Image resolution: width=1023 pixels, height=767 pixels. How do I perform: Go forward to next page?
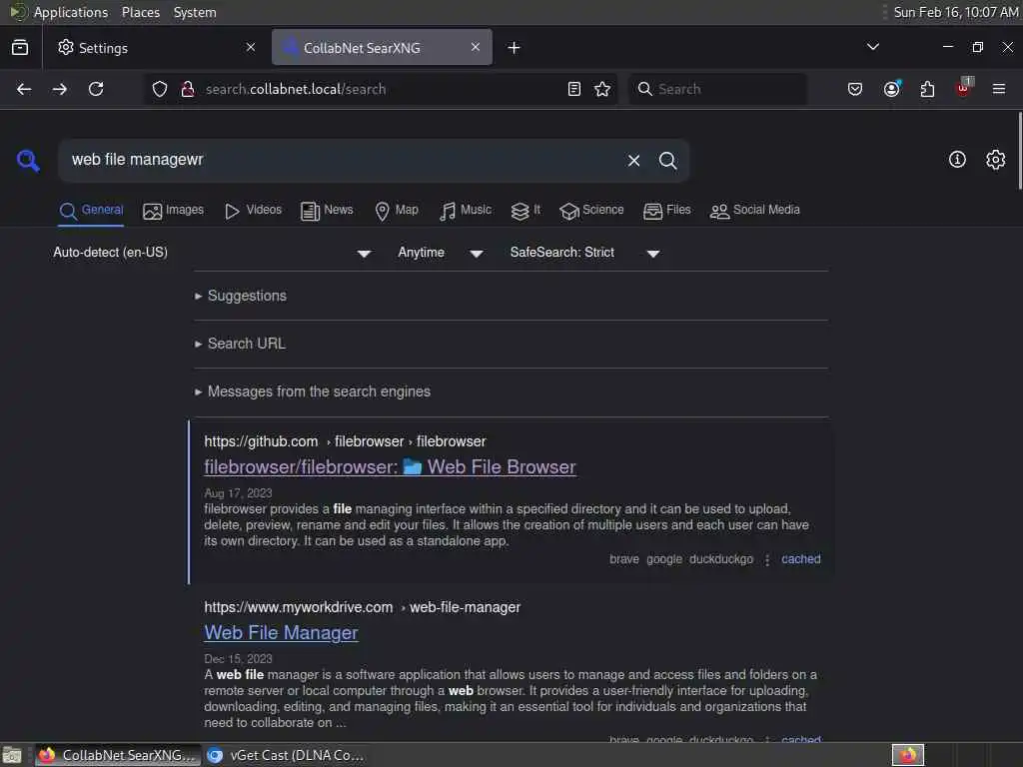(x=59, y=89)
